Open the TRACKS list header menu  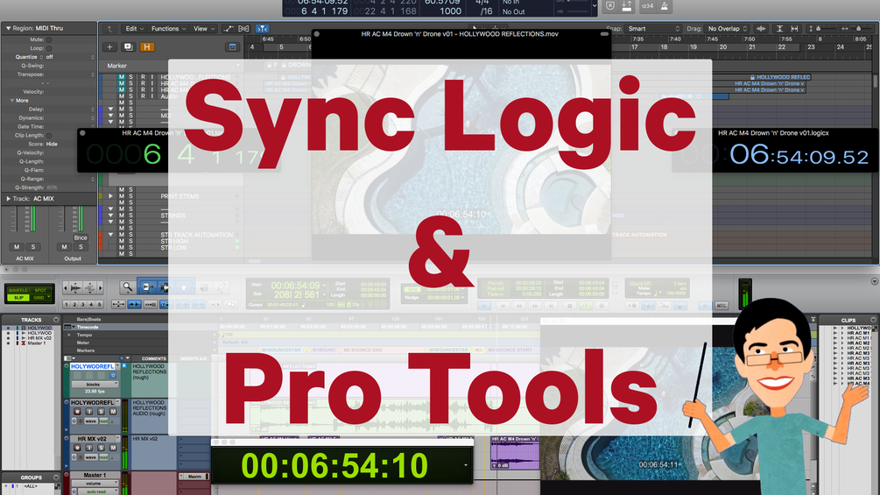[55, 320]
